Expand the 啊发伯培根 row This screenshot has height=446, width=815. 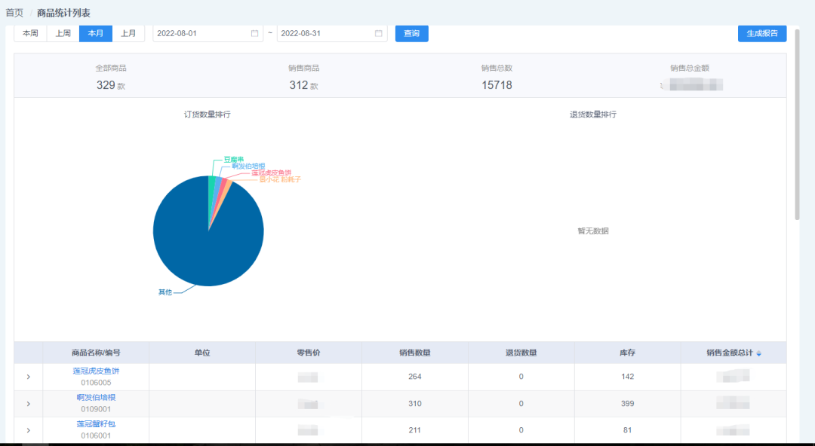(x=29, y=404)
